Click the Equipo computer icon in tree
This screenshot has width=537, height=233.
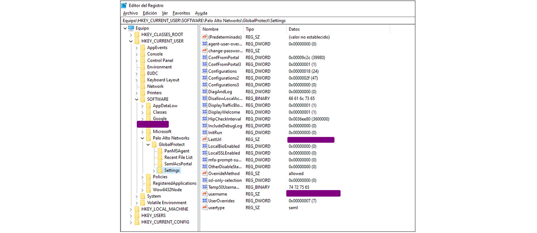[131, 28]
